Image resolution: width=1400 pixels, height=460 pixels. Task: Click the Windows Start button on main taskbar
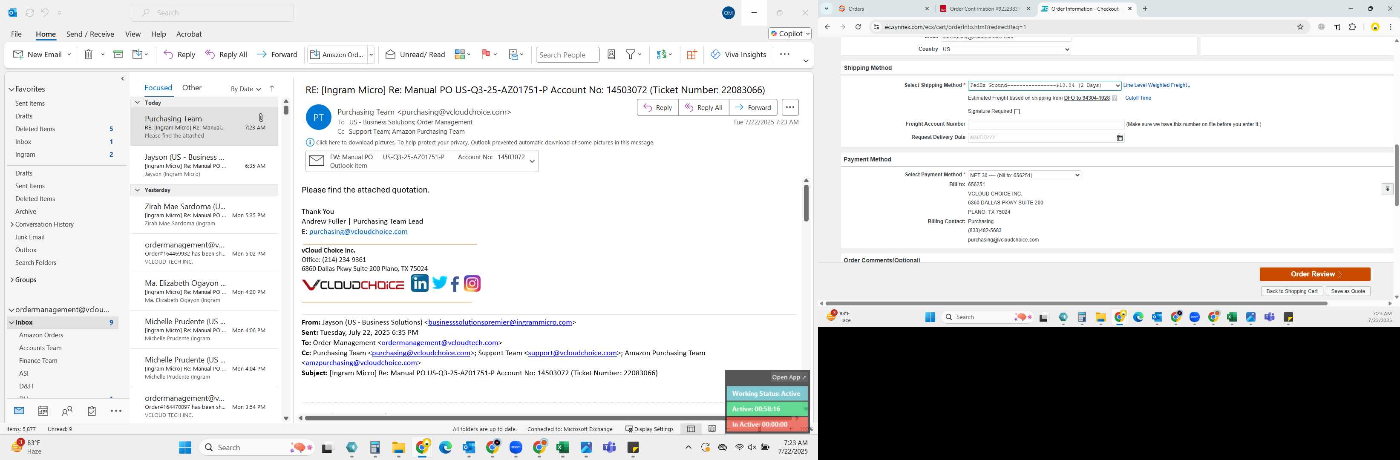point(185,448)
